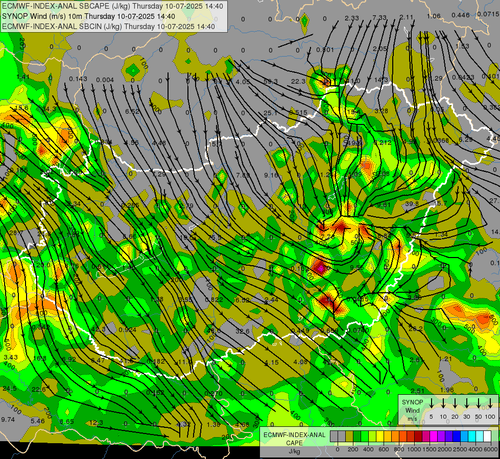The height and width of the screenshot is (459, 500).
Task: Click the map value 0.801
Action: 325,49
